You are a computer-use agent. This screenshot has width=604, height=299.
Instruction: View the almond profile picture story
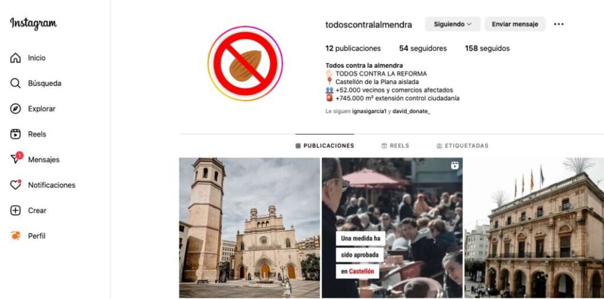click(245, 64)
